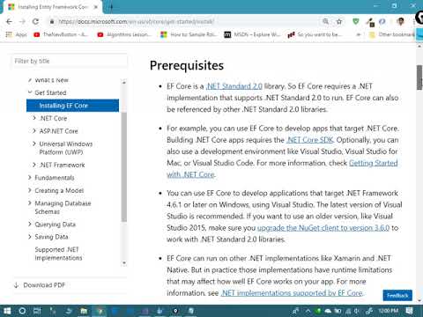This screenshot has height=317, width=423.
Task: Bookmark this page with the star icon
Action: [x=339, y=21]
